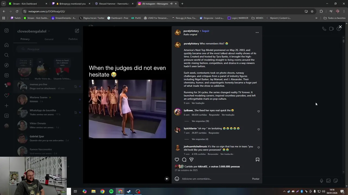Like the post with the heart icon
The width and height of the screenshot is (348, 195).
[x=177, y=160]
